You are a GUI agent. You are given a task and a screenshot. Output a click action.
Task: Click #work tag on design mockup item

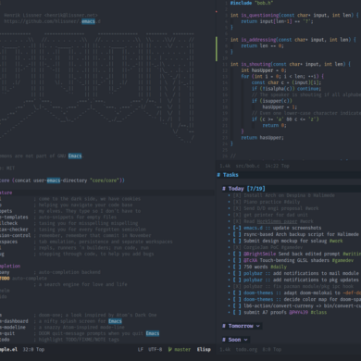pos(336,241)
